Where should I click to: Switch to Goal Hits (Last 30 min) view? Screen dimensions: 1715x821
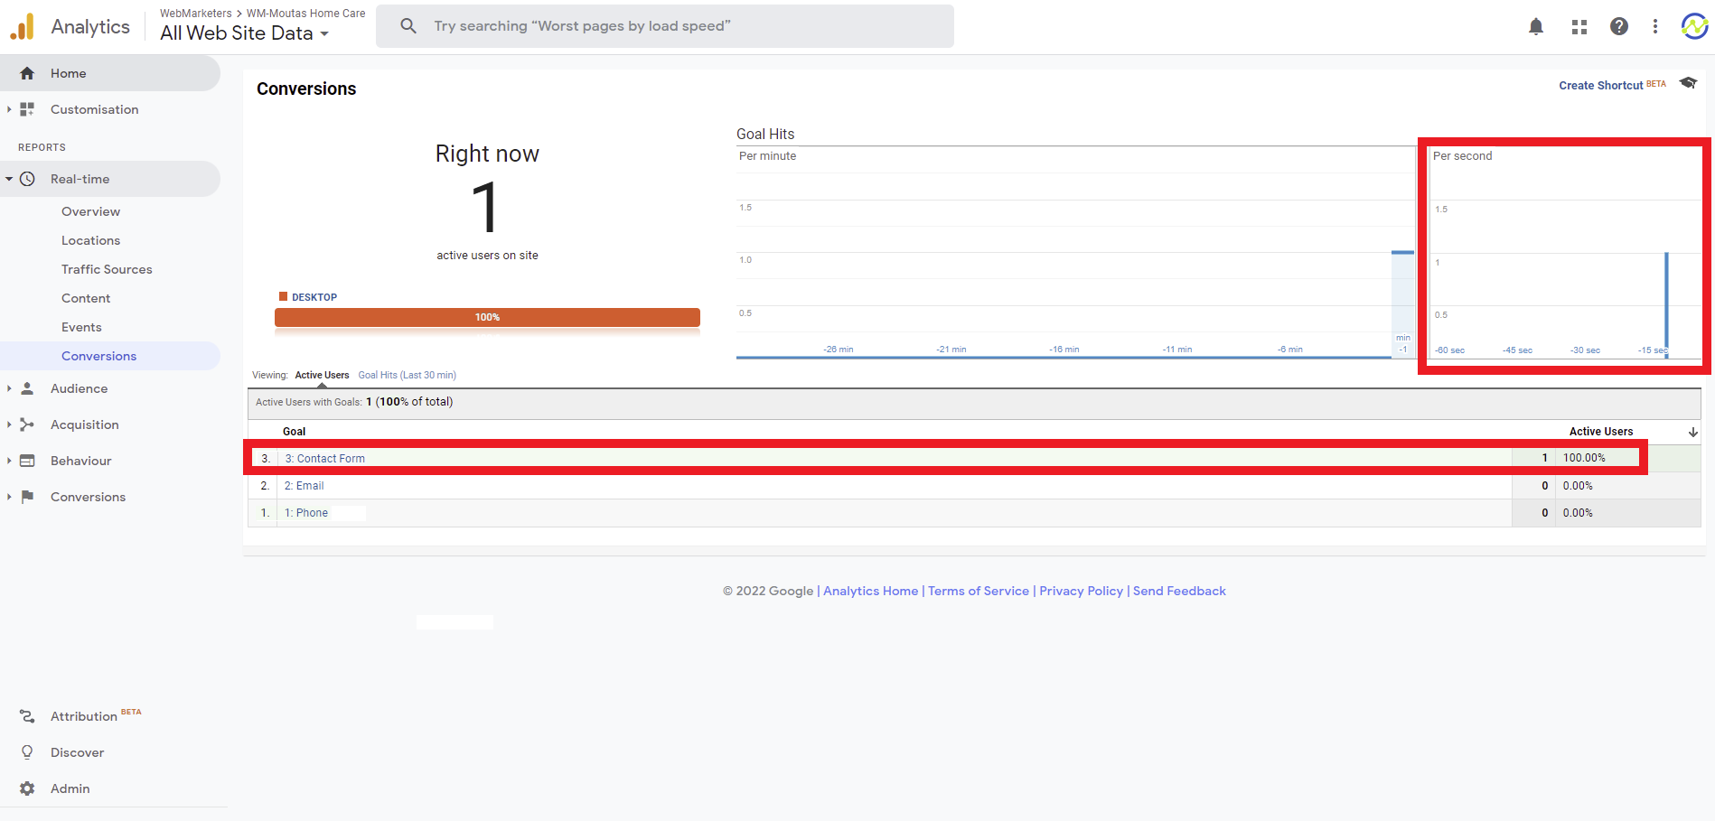(x=407, y=375)
